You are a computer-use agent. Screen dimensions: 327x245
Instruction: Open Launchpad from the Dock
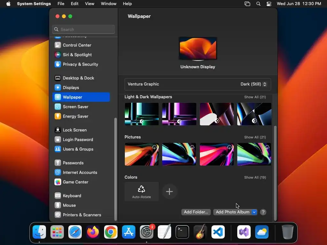pos(57,232)
